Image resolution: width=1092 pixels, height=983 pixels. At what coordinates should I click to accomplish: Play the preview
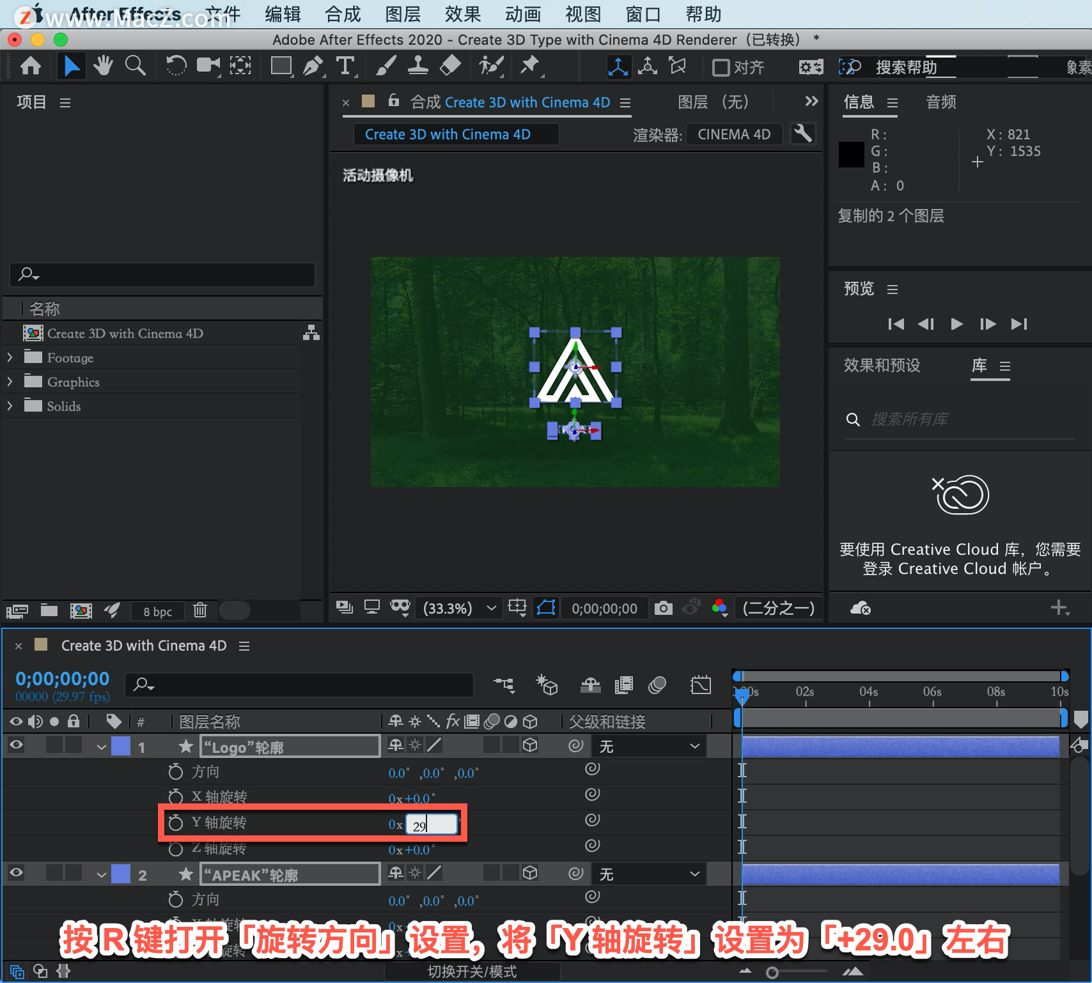pos(956,324)
